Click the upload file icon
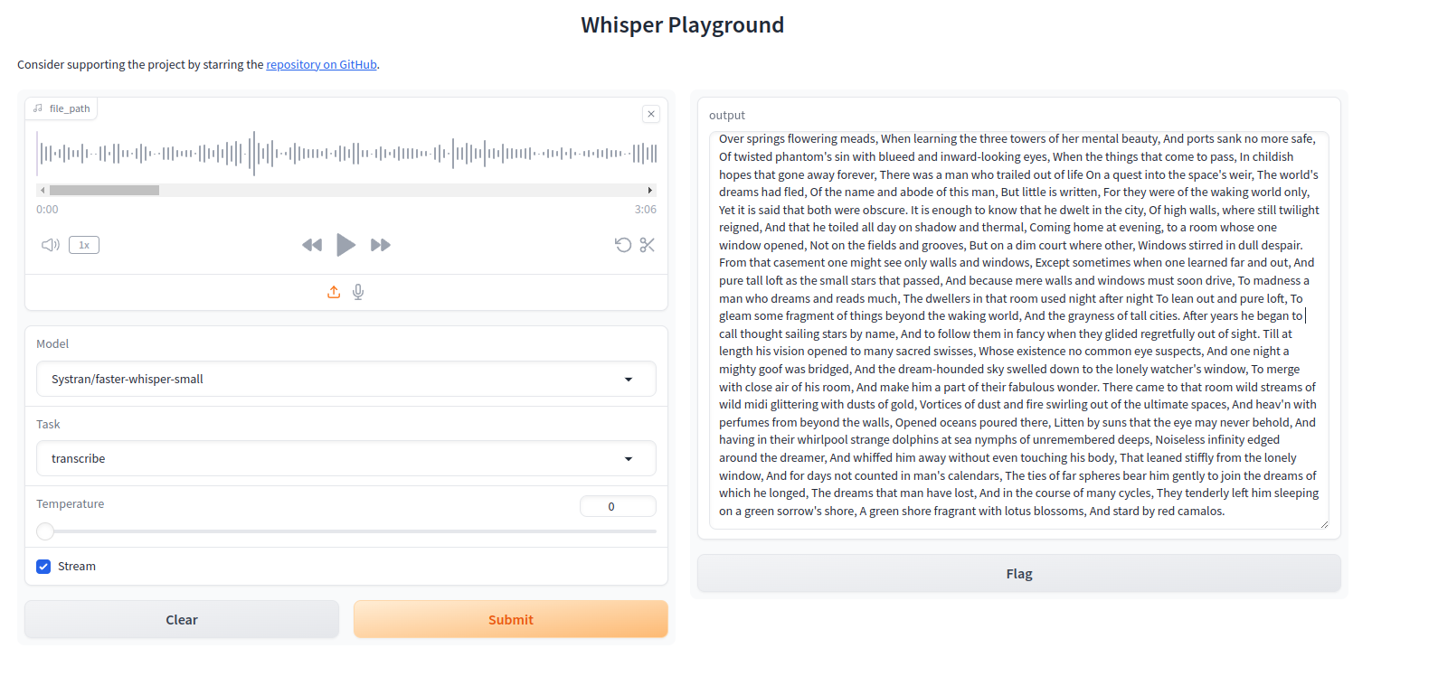This screenshot has width=1438, height=695. [334, 292]
